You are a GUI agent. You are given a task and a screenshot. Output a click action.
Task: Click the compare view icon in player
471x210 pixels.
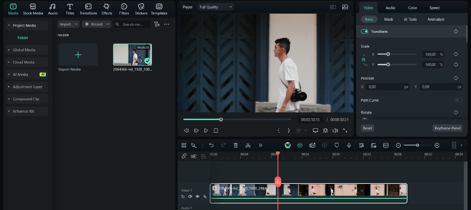point(333,7)
